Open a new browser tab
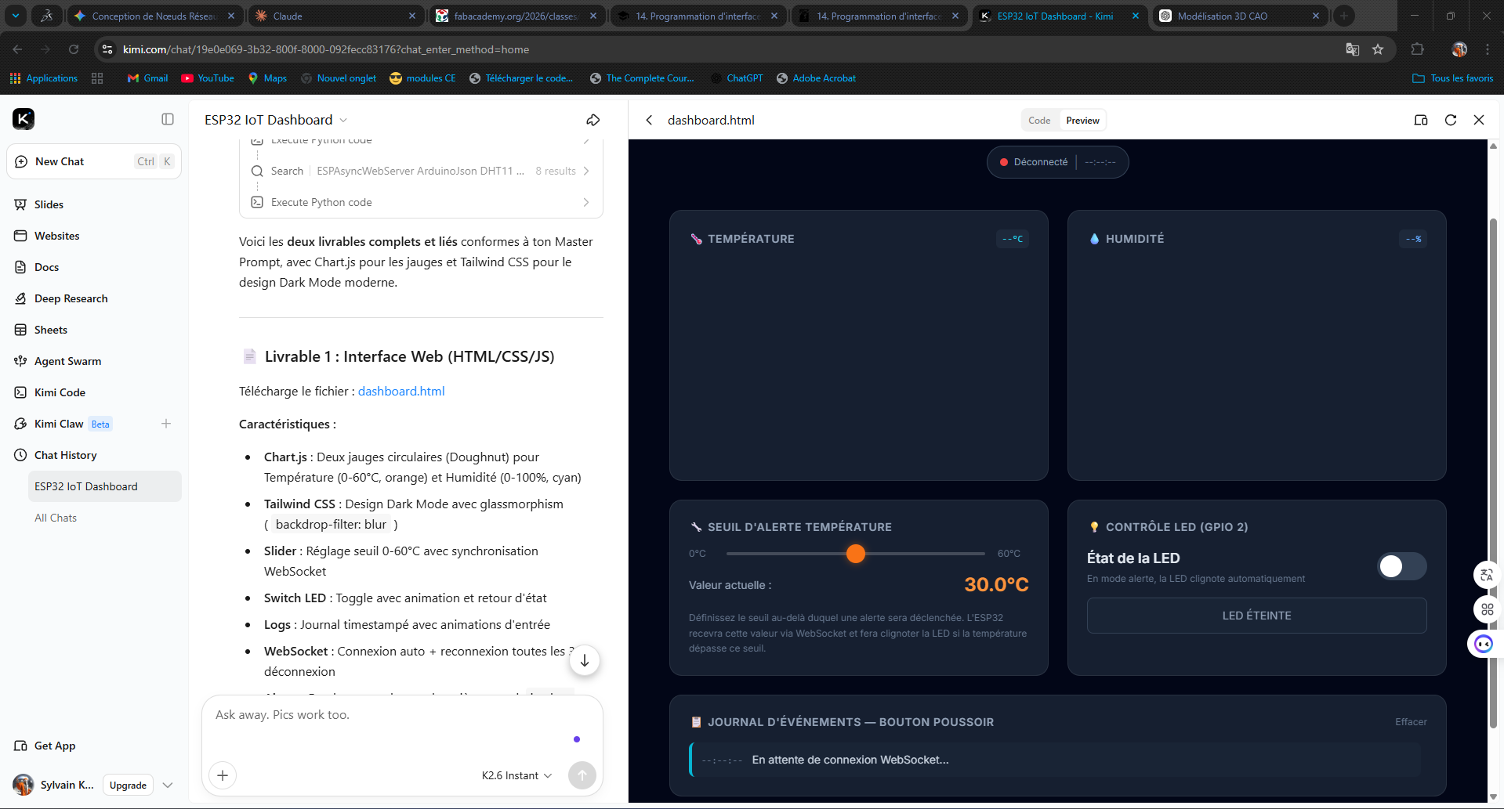 (x=1344, y=16)
